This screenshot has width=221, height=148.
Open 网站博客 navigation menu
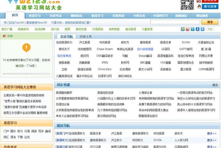pyautogui.click(x=202, y=16)
